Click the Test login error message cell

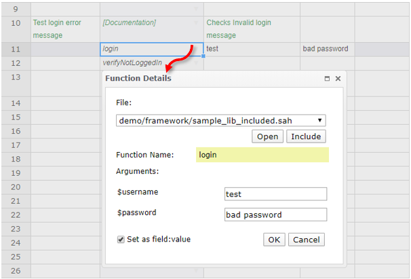(65, 29)
